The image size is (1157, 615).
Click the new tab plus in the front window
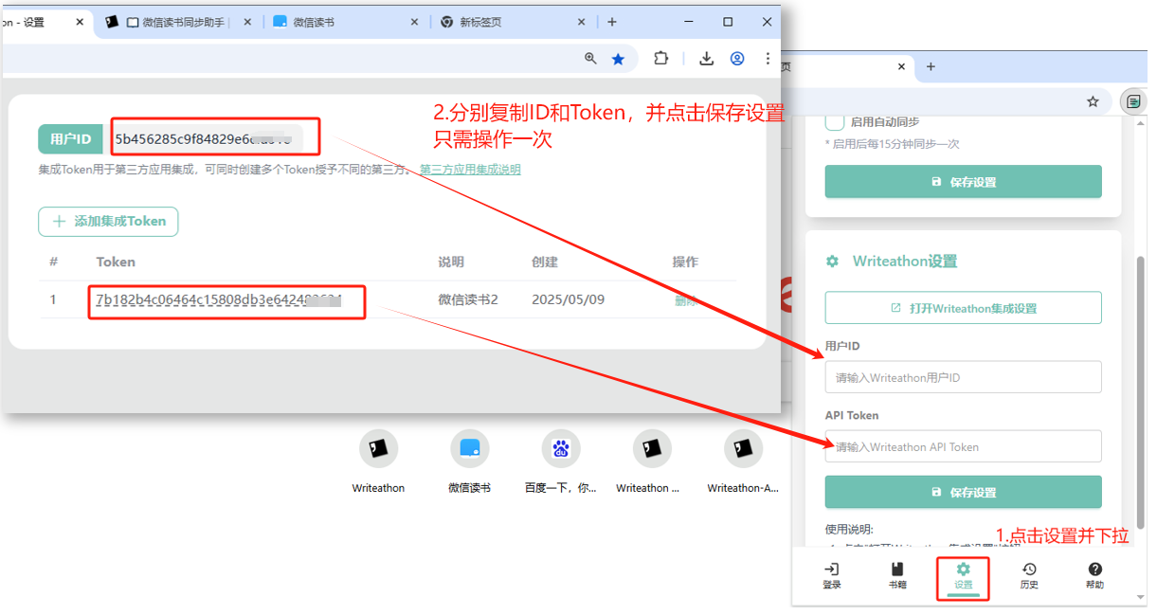pyautogui.click(x=612, y=22)
